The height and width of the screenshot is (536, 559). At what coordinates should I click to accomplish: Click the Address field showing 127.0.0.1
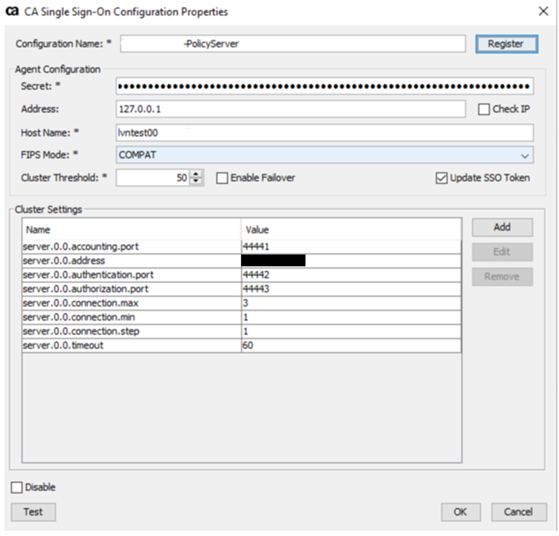(x=290, y=109)
